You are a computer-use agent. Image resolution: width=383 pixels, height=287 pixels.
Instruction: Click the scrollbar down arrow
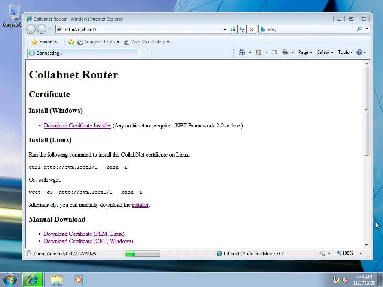point(367,245)
